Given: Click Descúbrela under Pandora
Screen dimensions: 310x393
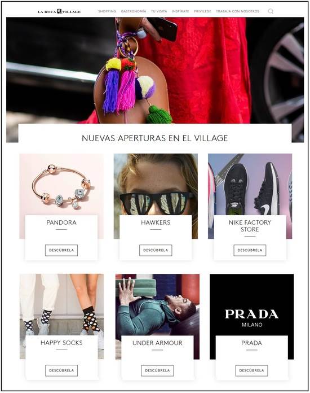Looking at the screenshot, I should point(61,250).
